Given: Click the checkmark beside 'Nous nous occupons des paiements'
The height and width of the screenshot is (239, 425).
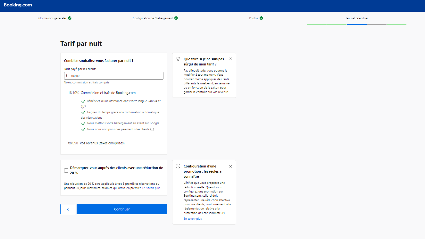Looking at the screenshot, I should pyautogui.click(x=83, y=129).
